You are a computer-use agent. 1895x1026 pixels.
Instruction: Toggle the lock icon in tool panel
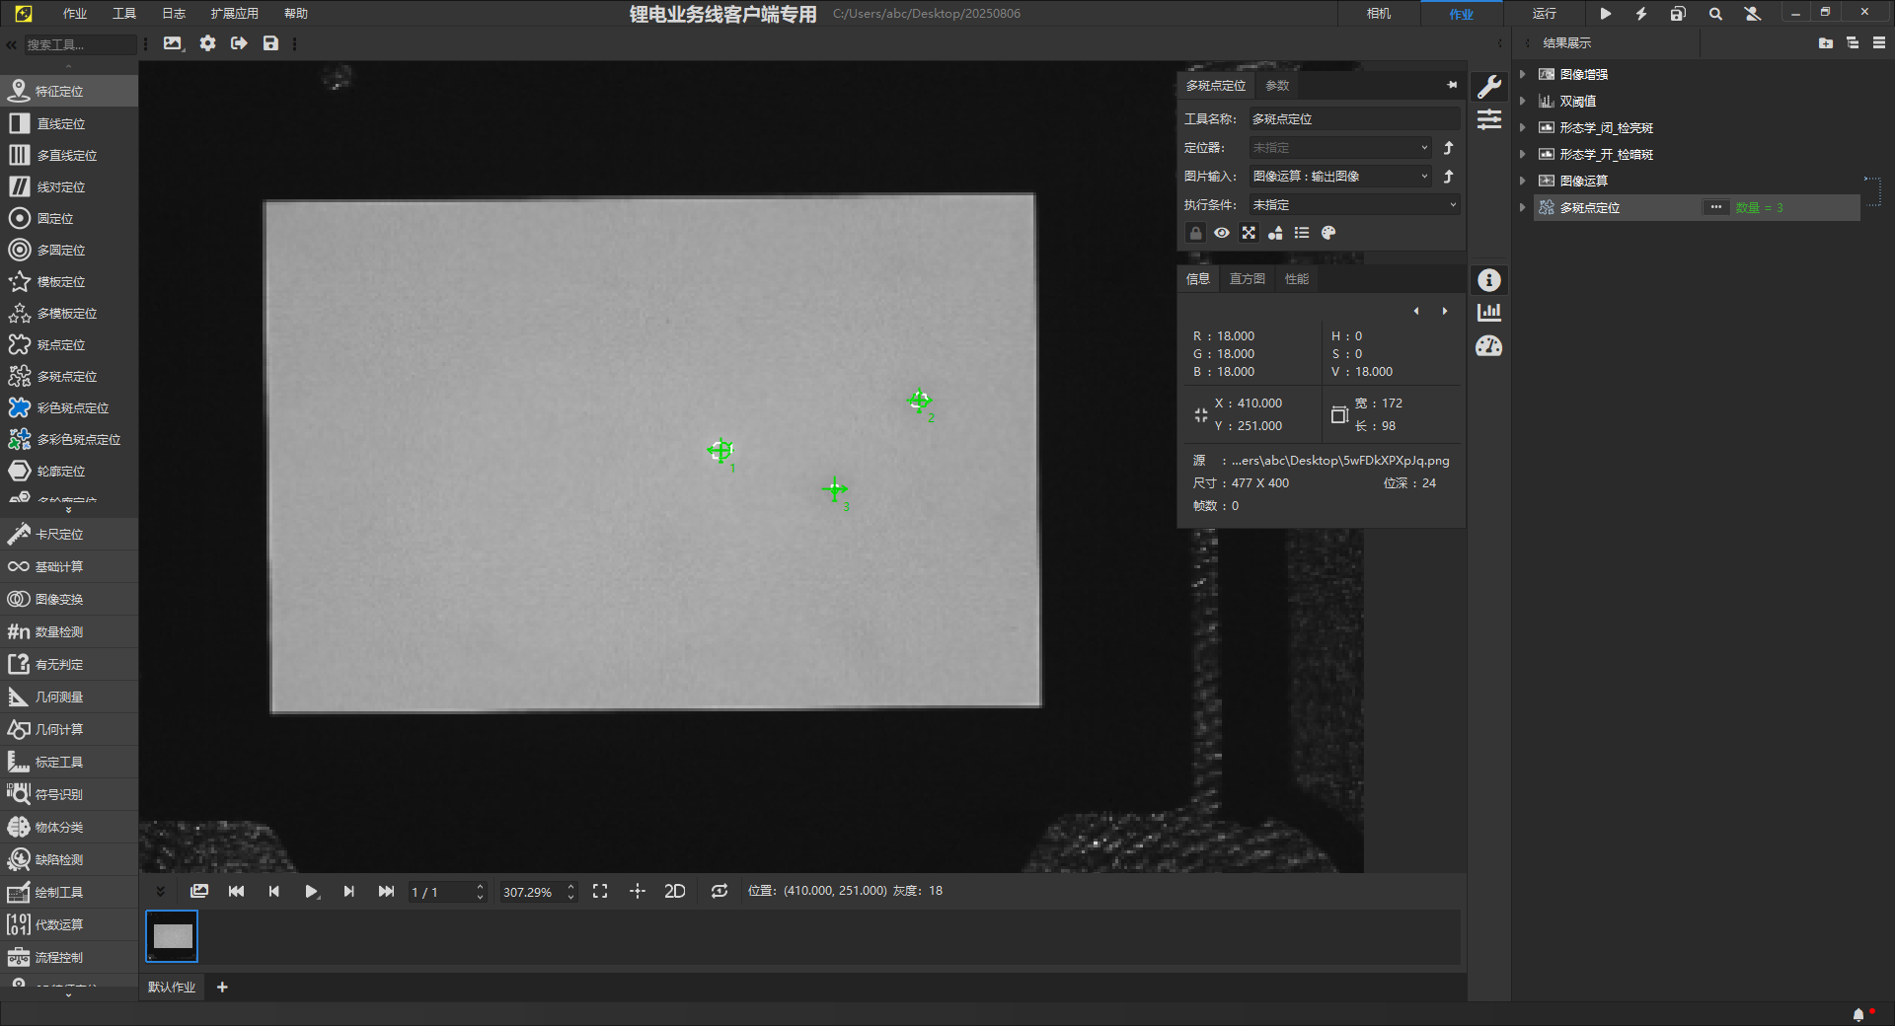[1195, 233]
